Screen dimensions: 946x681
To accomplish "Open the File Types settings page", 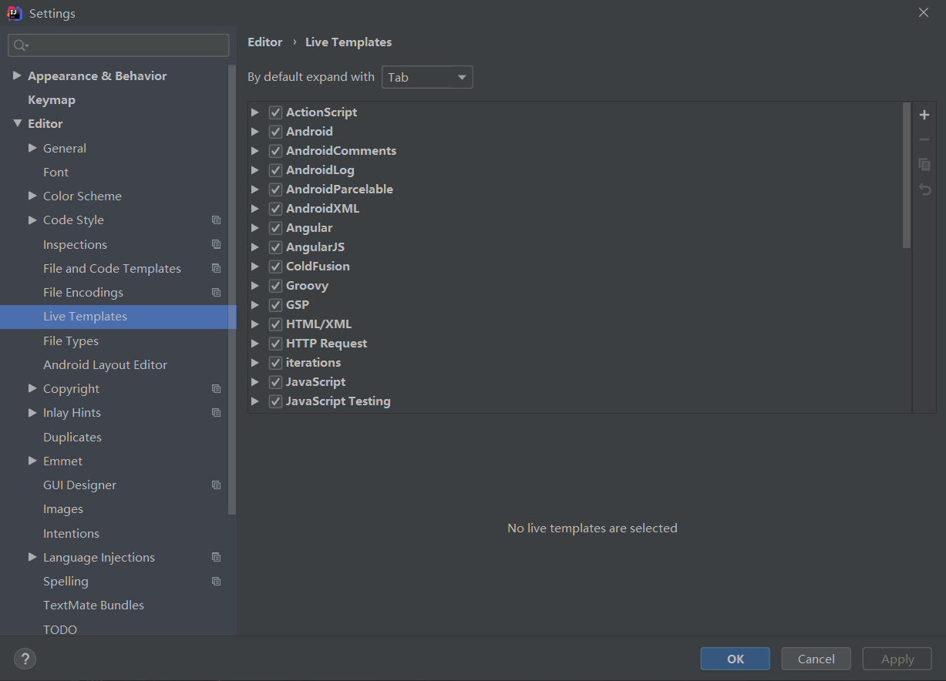I will click(71, 340).
